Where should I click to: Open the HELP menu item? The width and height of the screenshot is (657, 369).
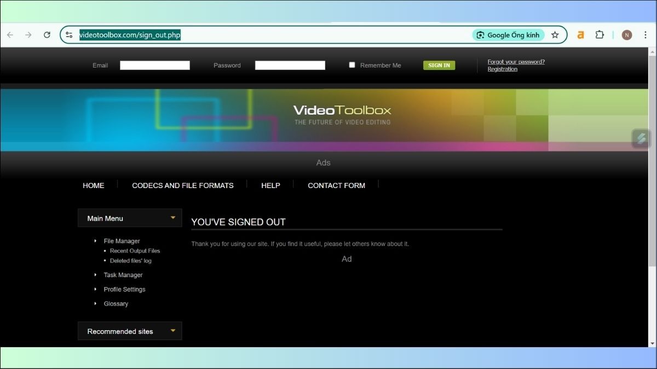271,185
